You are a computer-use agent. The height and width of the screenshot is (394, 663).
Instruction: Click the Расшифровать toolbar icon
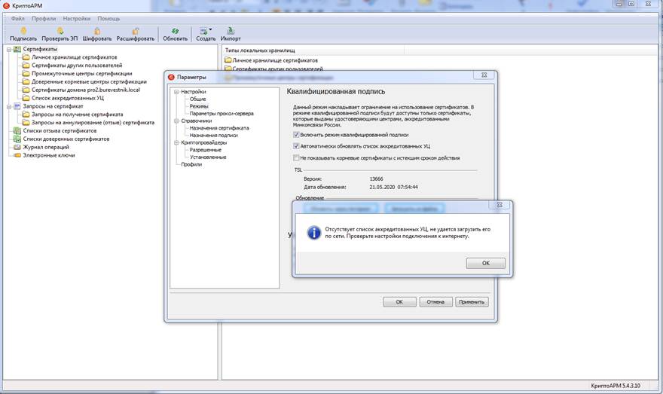point(136,31)
